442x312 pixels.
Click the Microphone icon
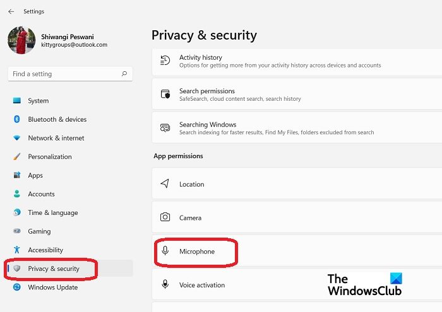pyautogui.click(x=165, y=251)
